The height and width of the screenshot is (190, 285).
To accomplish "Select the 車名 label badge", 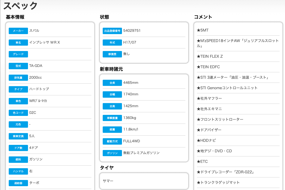I will (18, 43).
